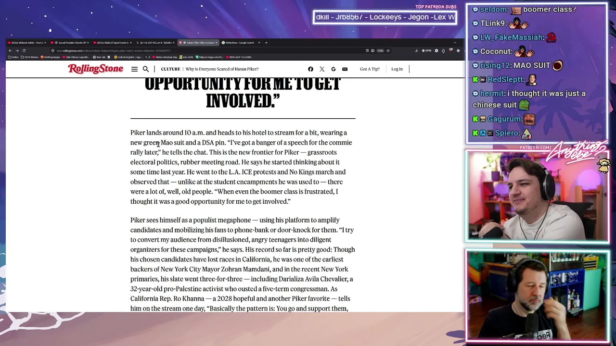Switch to the Sexual Predator Shoots tab

(70, 43)
